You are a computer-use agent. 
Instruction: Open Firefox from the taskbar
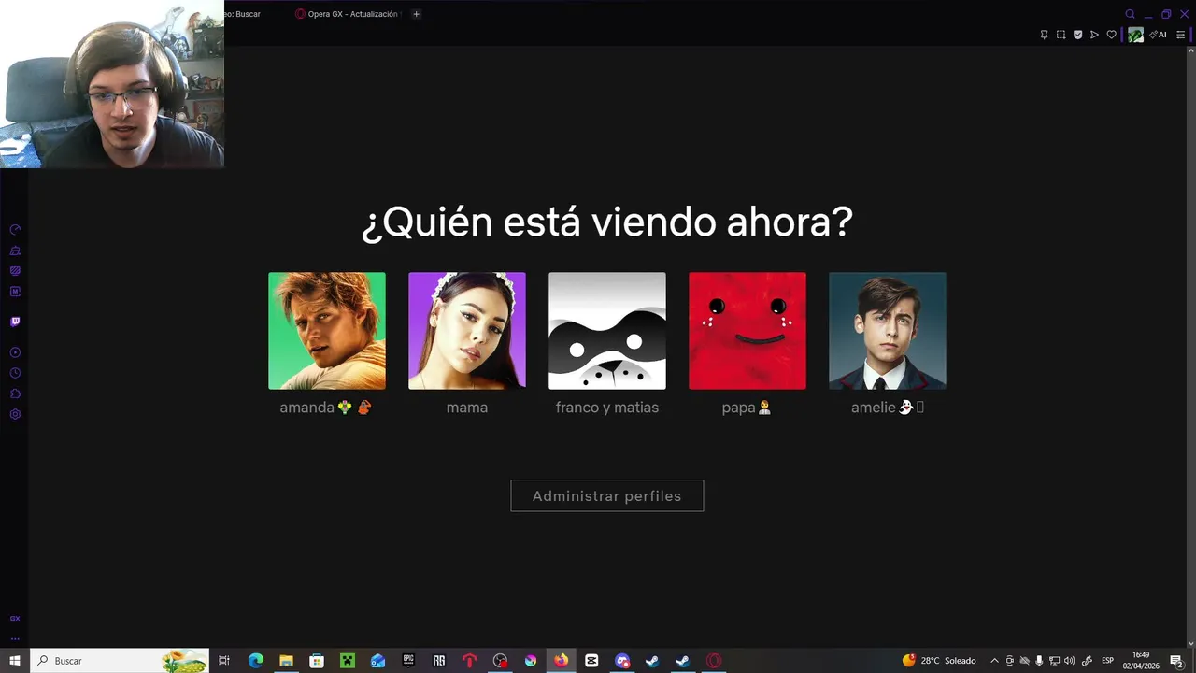pyautogui.click(x=561, y=661)
